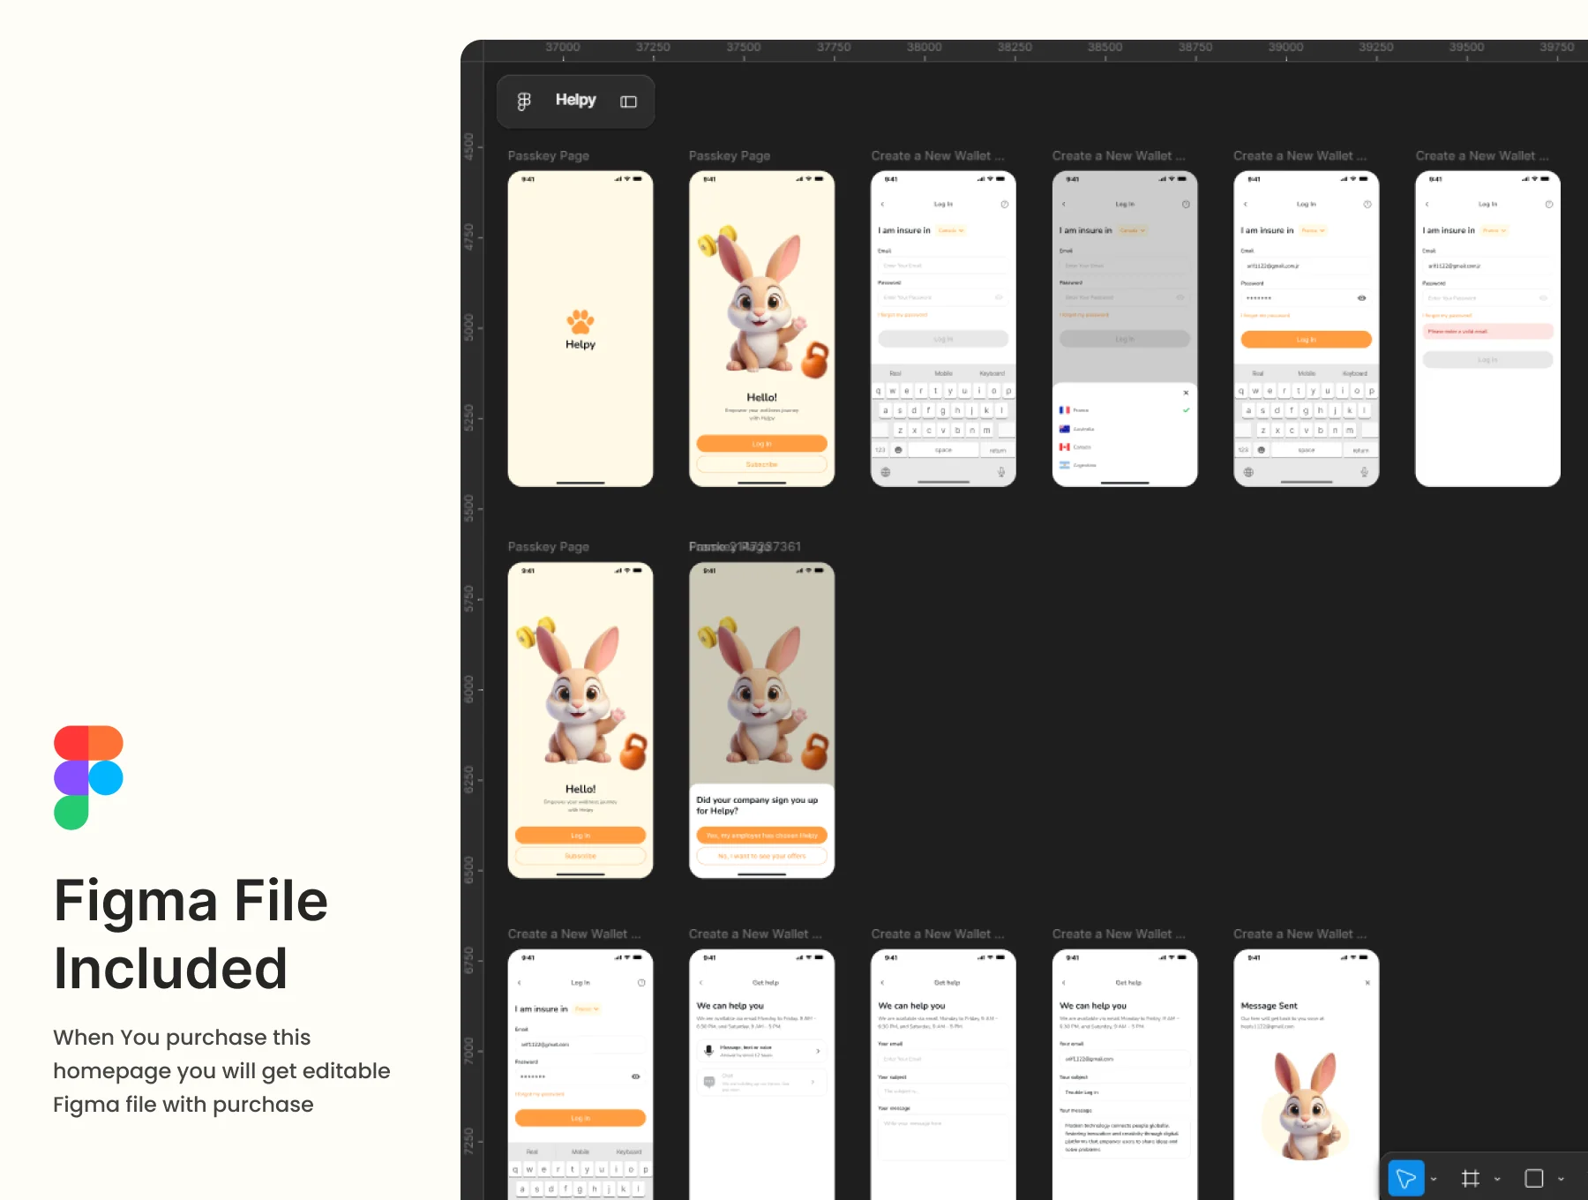The height and width of the screenshot is (1200, 1588).
Task: Select the Frame tool hash icon
Action: (x=1470, y=1178)
